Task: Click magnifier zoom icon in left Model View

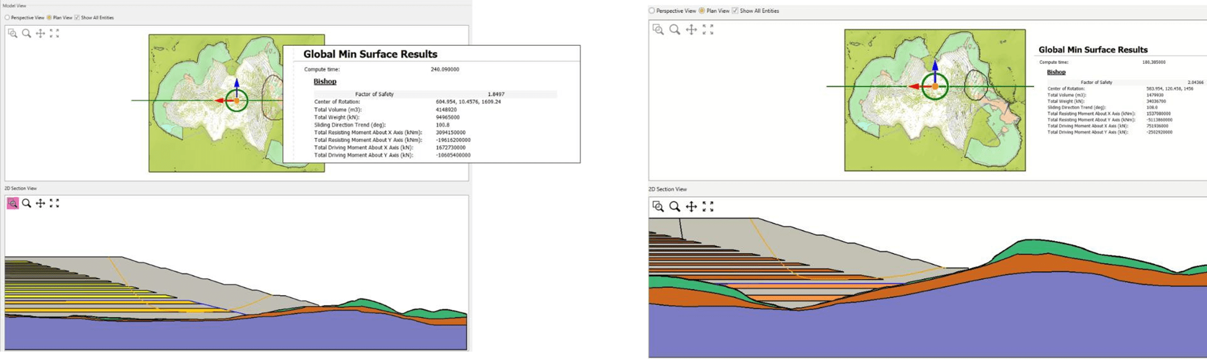Action: point(26,33)
